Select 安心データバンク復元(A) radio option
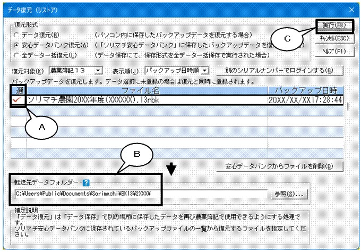The width and height of the screenshot is (361, 252). pyautogui.click(x=16, y=45)
